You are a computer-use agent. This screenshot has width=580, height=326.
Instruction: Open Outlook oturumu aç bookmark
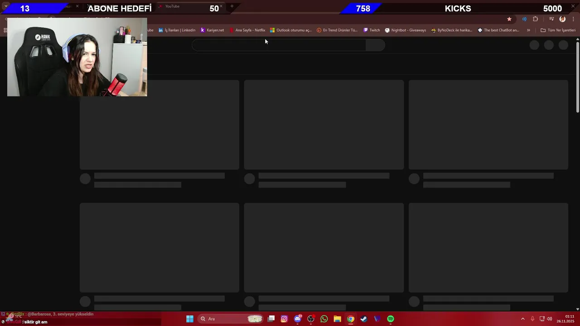pos(291,30)
